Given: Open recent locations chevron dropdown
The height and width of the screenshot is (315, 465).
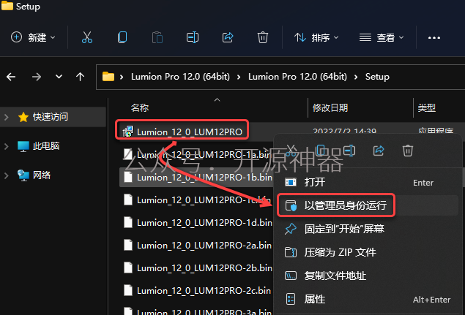Looking at the screenshot, I should coord(59,77).
